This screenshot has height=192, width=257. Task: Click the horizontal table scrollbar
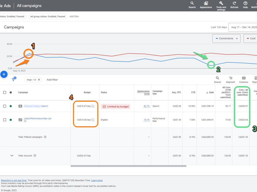pyautogui.click(x=128, y=166)
